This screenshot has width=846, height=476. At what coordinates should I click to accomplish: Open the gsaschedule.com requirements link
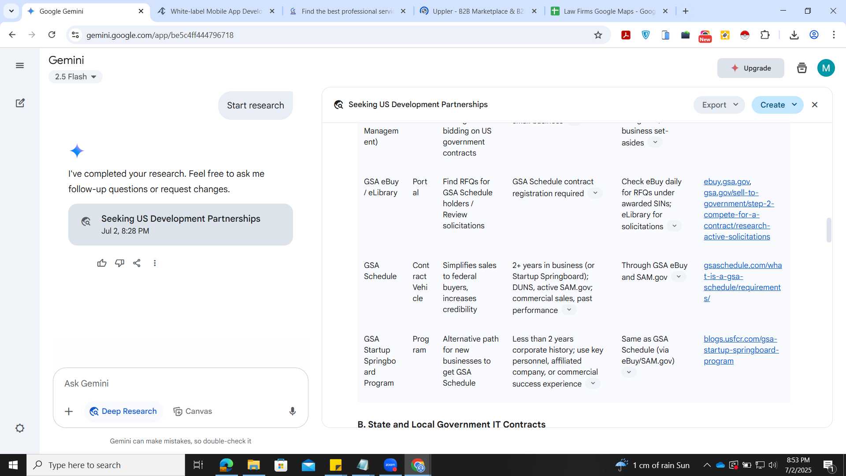(x=742, y=282)
